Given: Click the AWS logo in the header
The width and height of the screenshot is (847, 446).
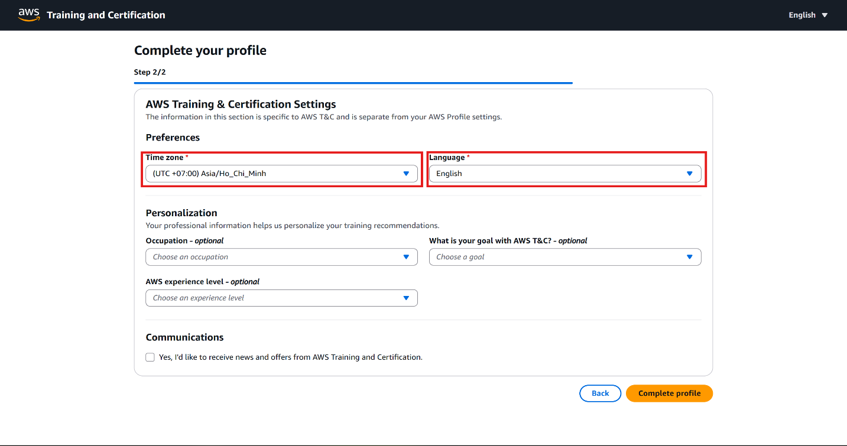Looking at the screenshot, I should click(x=29, y=15).
